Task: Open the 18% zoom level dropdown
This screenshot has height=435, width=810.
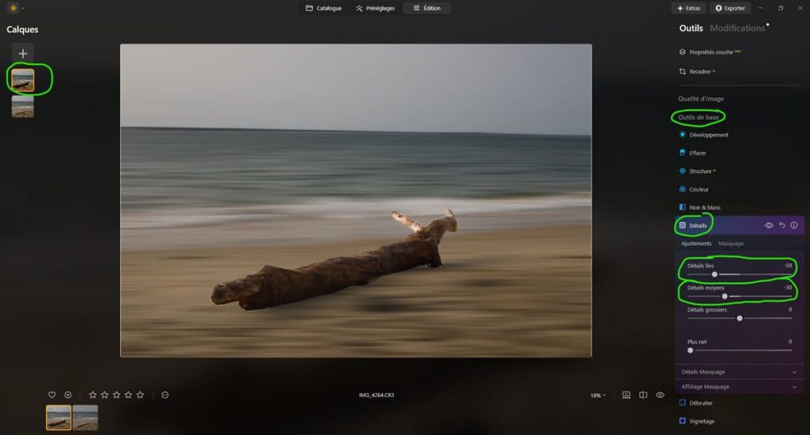Action: pyautogui.click(x=598, y=395)
